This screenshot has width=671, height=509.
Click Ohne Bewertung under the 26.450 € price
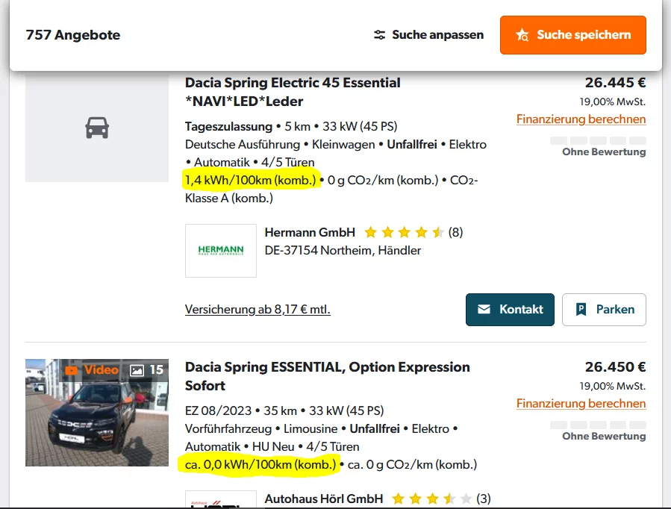pyautogui.click(x=604, y=437)
